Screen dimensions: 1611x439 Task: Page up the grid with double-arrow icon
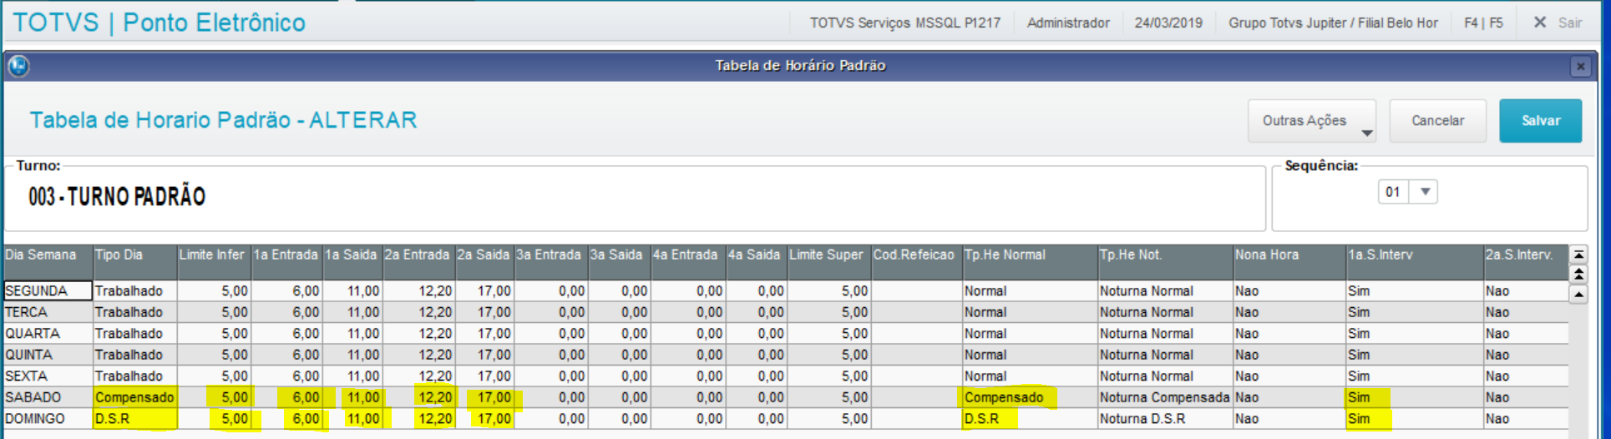coord(1578,274)
